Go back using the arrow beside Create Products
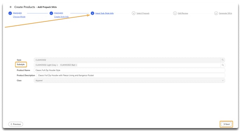This screenshot has height=131, width=241. (x=11, y=7)
